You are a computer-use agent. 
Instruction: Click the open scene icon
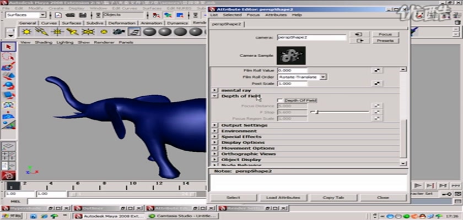pyautogui.click(x=70, y=15)
